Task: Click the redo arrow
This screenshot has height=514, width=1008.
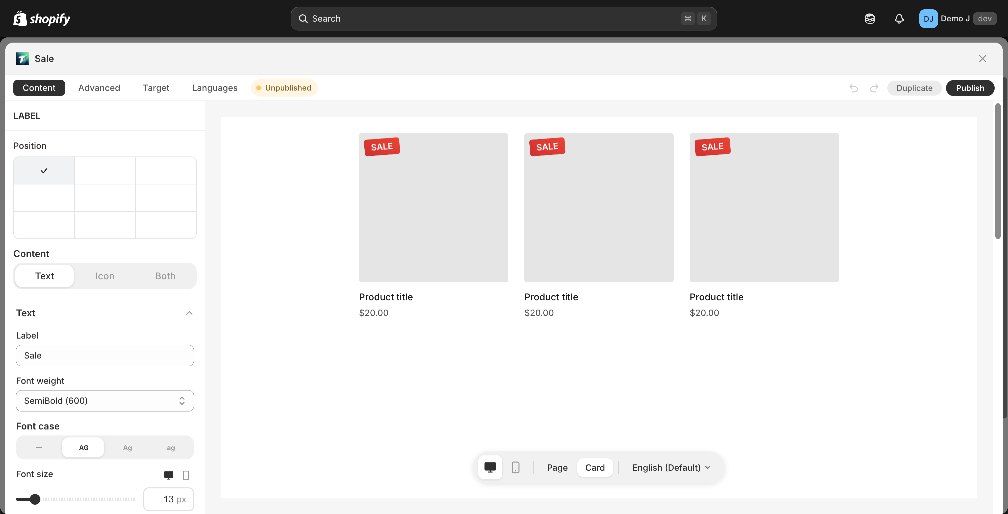Action: 874,88
